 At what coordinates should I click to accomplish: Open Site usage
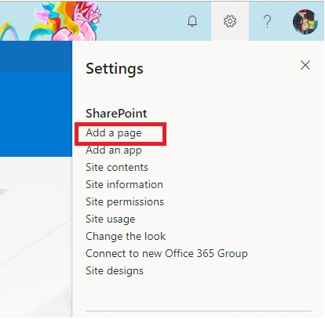click(111, 219)
